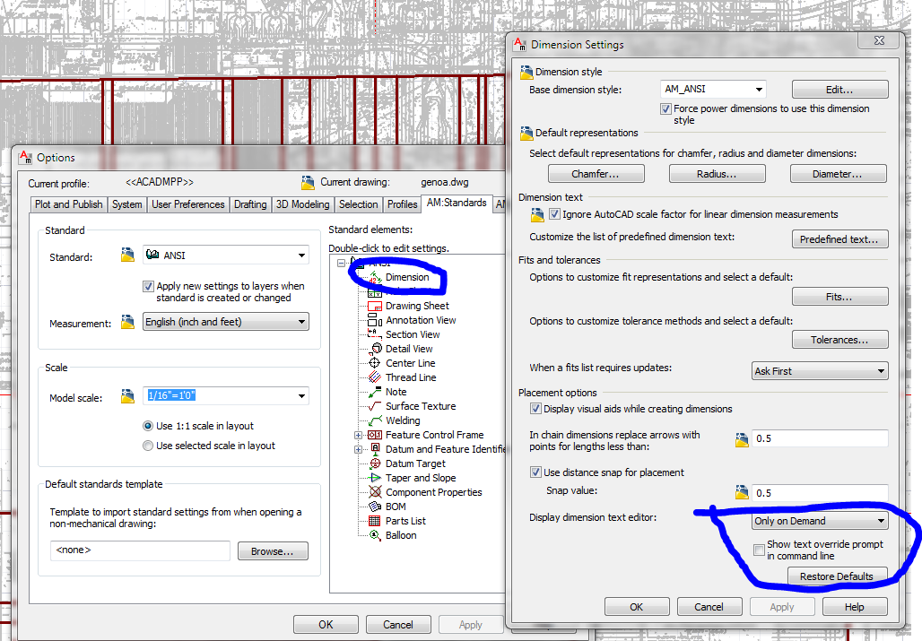The image size is (922, 641).
Task: Expand the Feature Control Frame node
Action: [x=358, y=436]
